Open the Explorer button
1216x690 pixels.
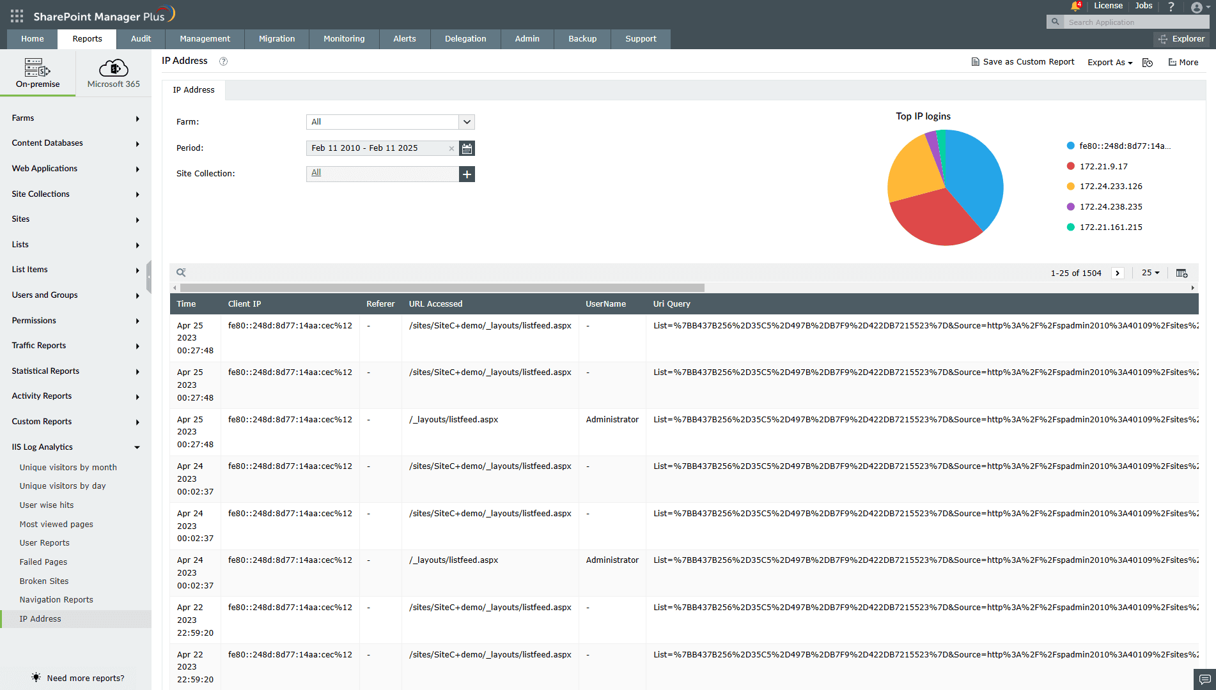click(x=1181, y=39)
